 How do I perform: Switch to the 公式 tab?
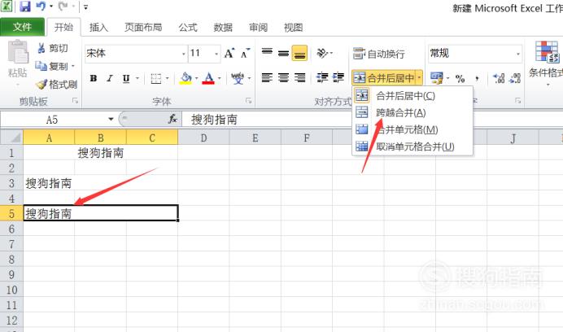point(188,28)
